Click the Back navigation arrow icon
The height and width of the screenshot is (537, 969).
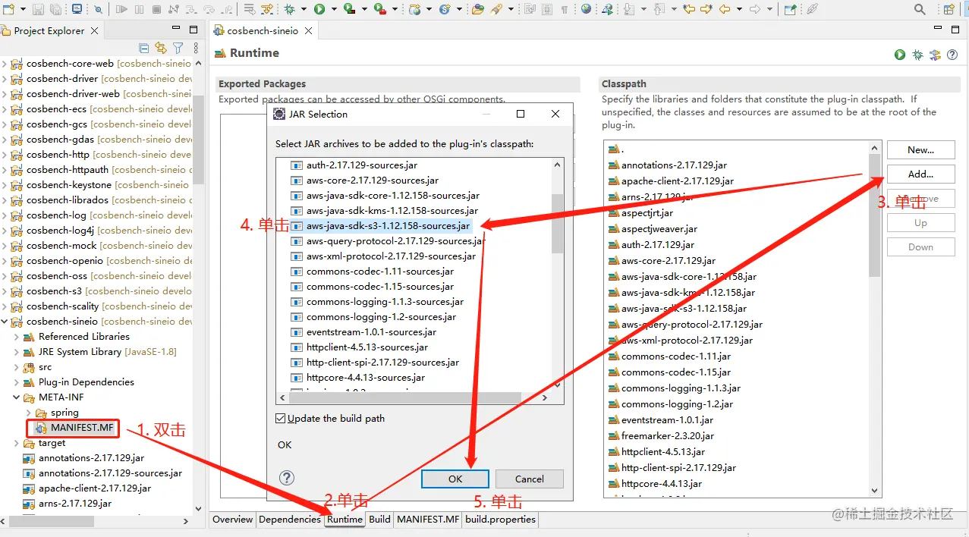click(x=725, y=9)
